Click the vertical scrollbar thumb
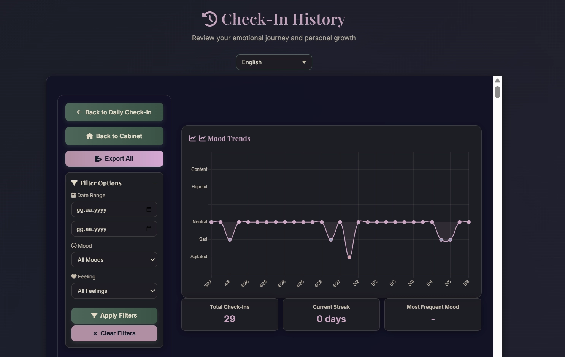 pos(497,92)
